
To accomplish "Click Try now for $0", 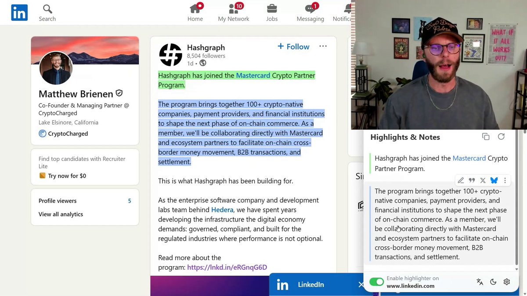I will 62,176.
